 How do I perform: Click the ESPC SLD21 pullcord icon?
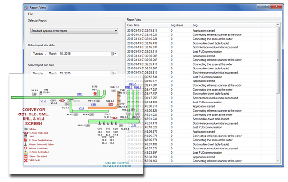click(115, 118)
